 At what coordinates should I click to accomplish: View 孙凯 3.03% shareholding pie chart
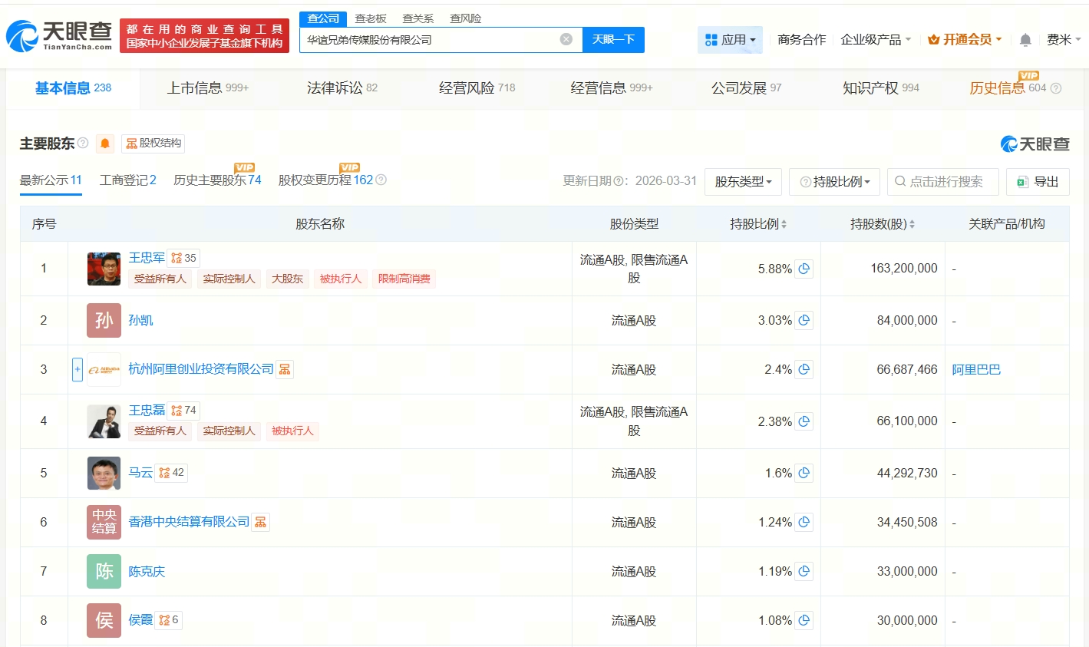pyautogui.click(x=804, y=320)
